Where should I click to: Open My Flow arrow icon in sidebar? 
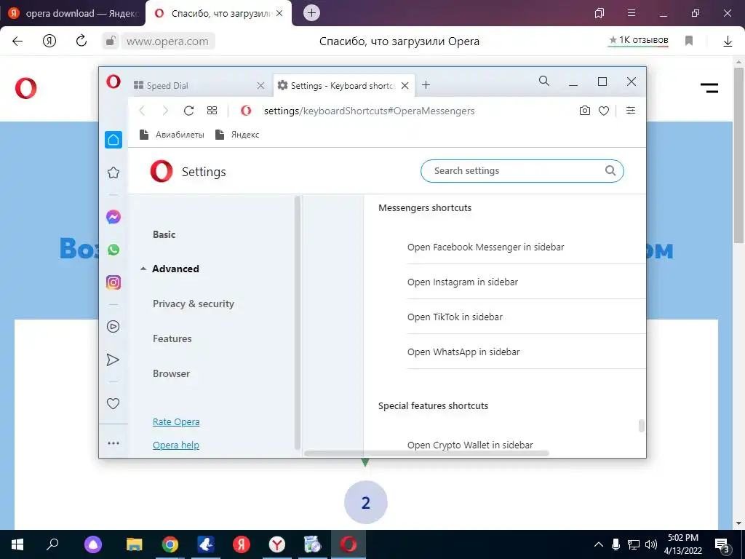coord(113,360)
